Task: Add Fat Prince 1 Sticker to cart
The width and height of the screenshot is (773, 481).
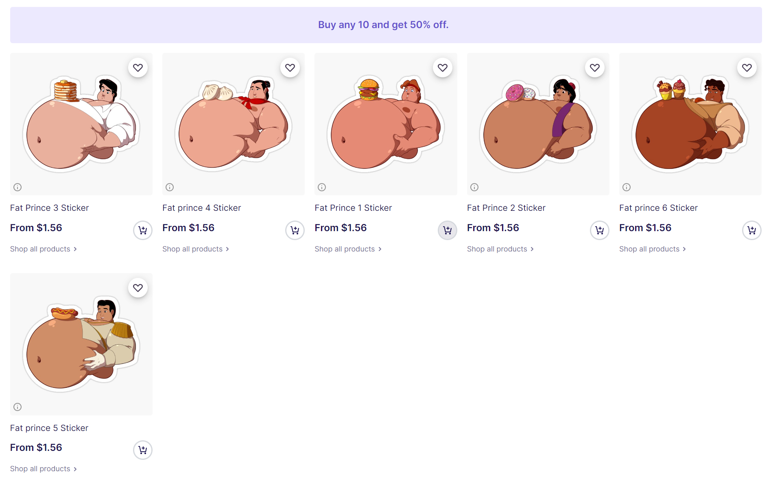Action: [447, 230]
